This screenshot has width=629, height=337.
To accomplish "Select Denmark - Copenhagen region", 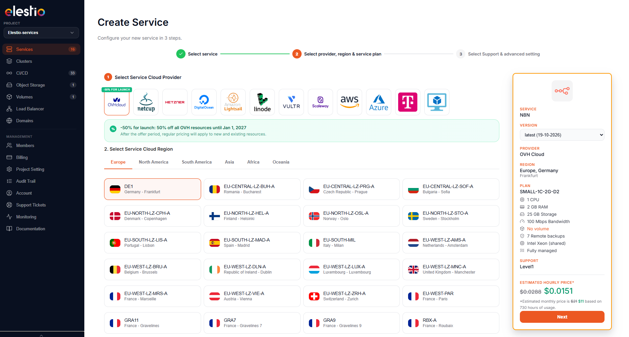I will click(152, 216).
